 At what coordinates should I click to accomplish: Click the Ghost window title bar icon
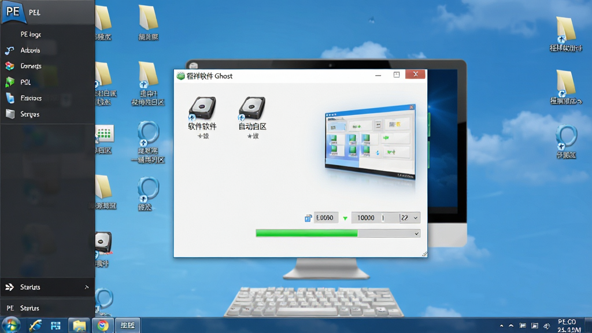coord(181,76)
